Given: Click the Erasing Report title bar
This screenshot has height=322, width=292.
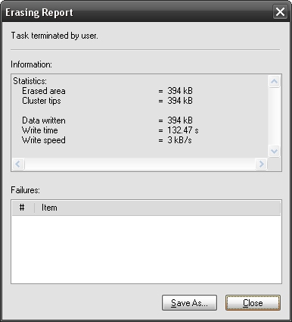Looking at the screenshot, I should click(x=136, y=12).
